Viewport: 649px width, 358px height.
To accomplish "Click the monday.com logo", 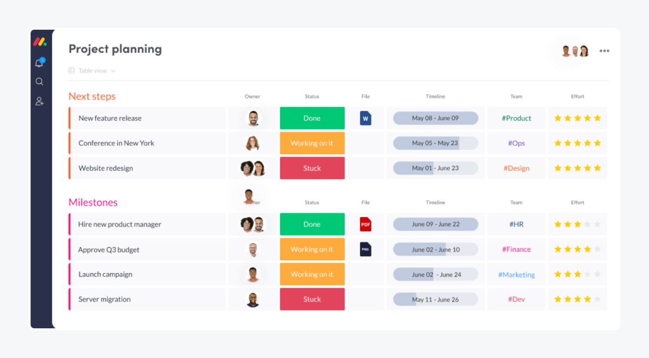I will point(39,41).
